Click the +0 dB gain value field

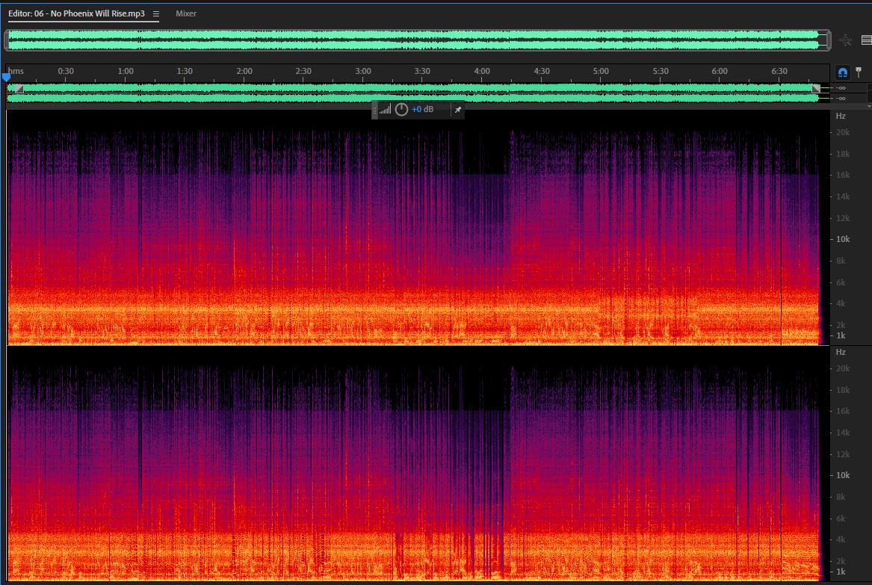422,110
